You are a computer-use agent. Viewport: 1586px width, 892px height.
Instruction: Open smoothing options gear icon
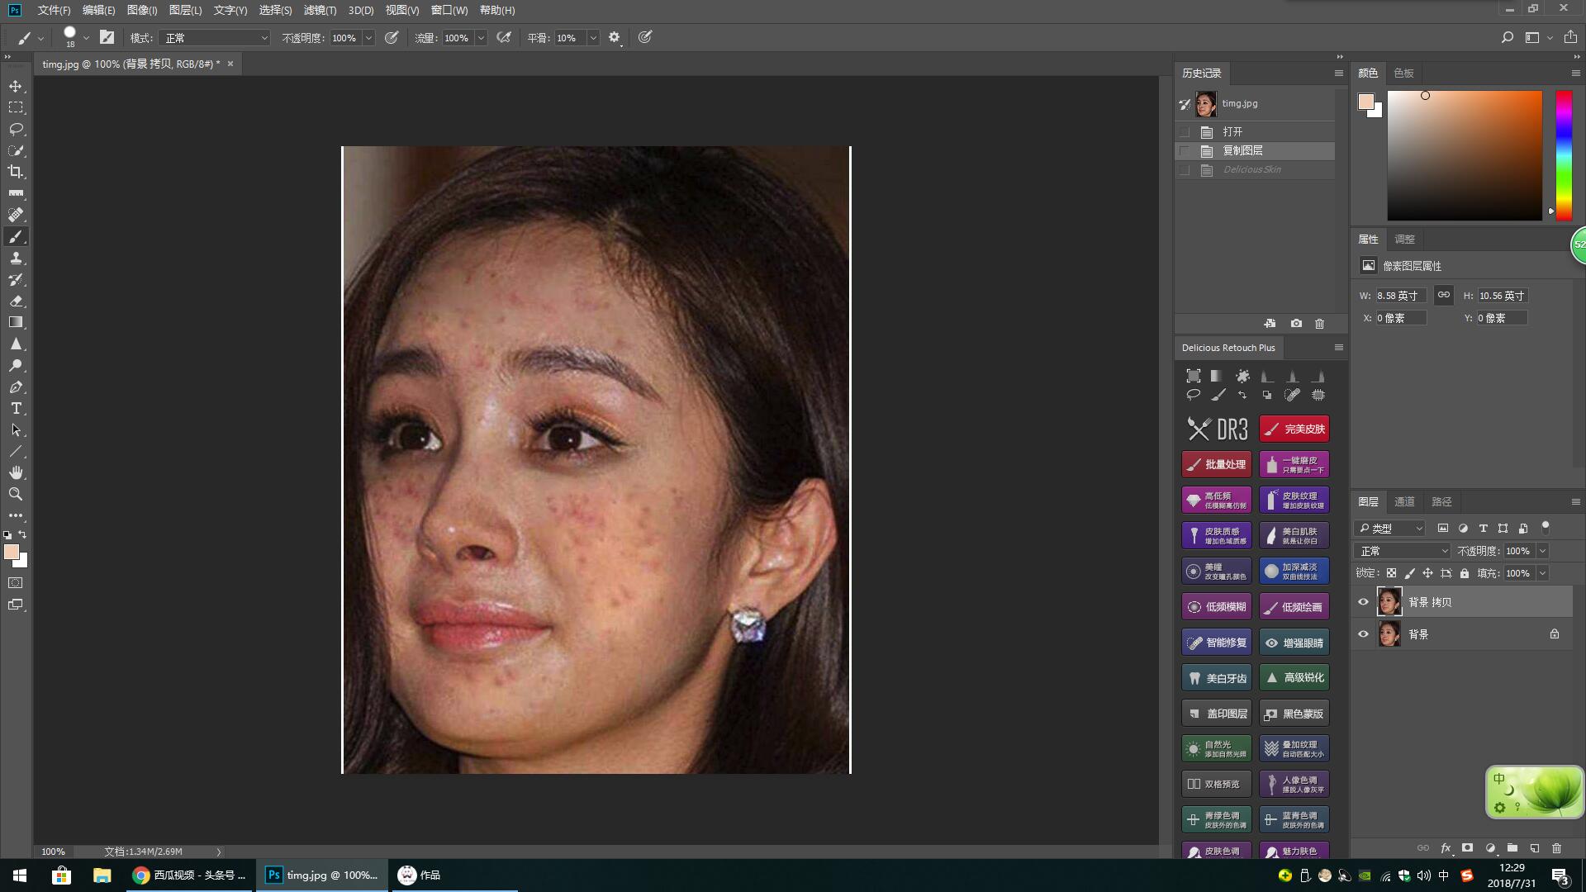click(615, 37)
